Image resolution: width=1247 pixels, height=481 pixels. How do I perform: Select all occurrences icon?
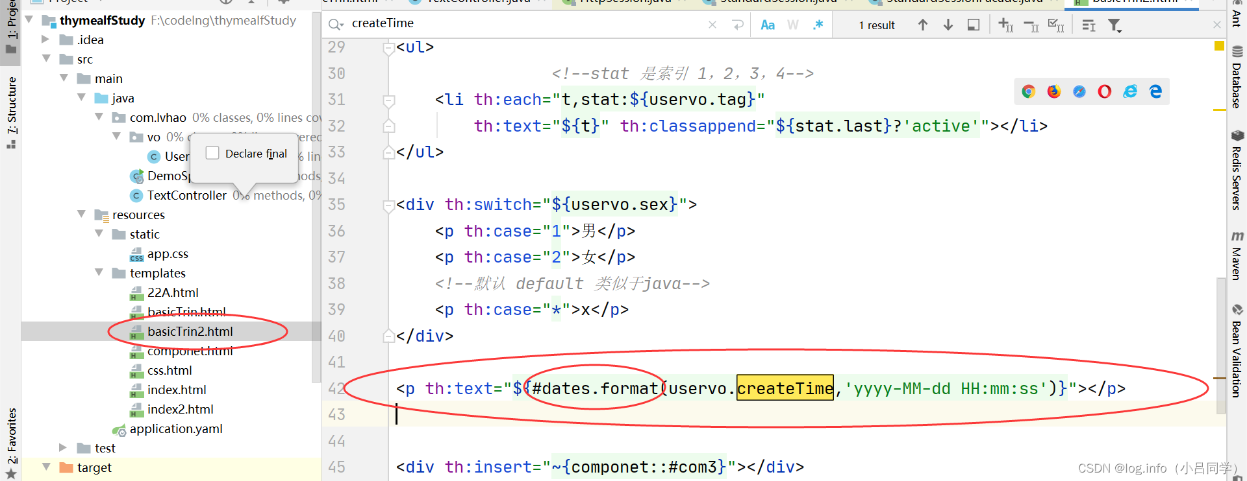point(1056,25)
